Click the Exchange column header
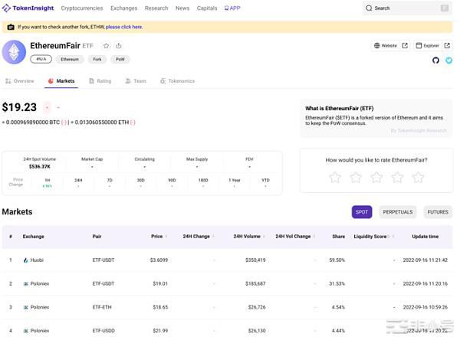The height and width of the screenshot is (340, 460). click(33, 237)
